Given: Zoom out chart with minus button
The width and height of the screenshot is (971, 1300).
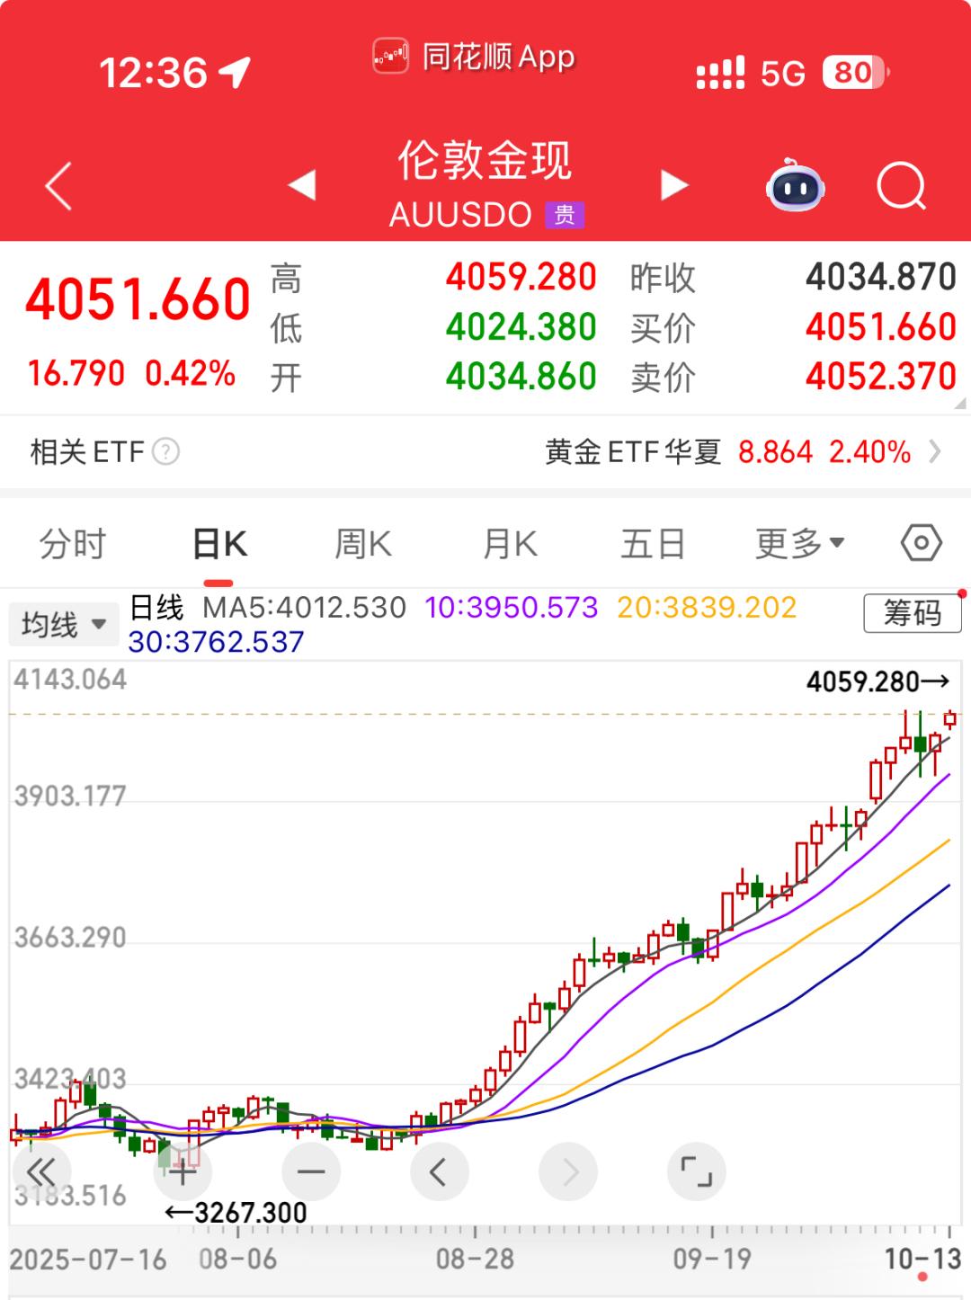Looking at the screenshot, I should (311, 1172).
